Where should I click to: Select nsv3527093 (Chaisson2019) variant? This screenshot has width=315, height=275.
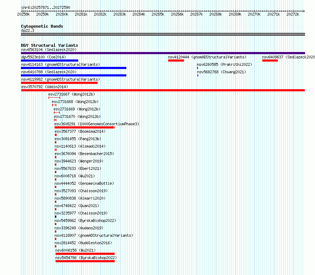81,191
